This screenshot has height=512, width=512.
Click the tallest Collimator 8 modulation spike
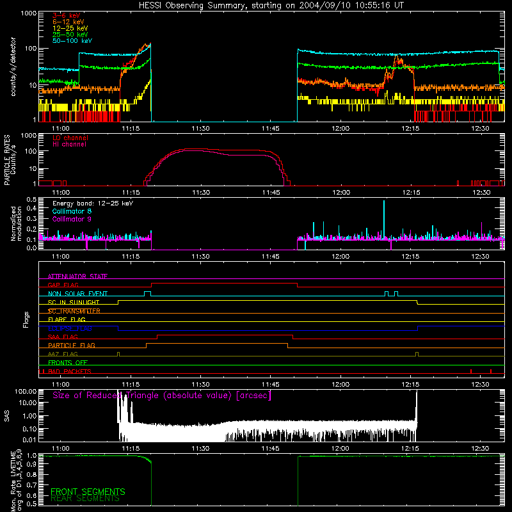coord(384,219)
